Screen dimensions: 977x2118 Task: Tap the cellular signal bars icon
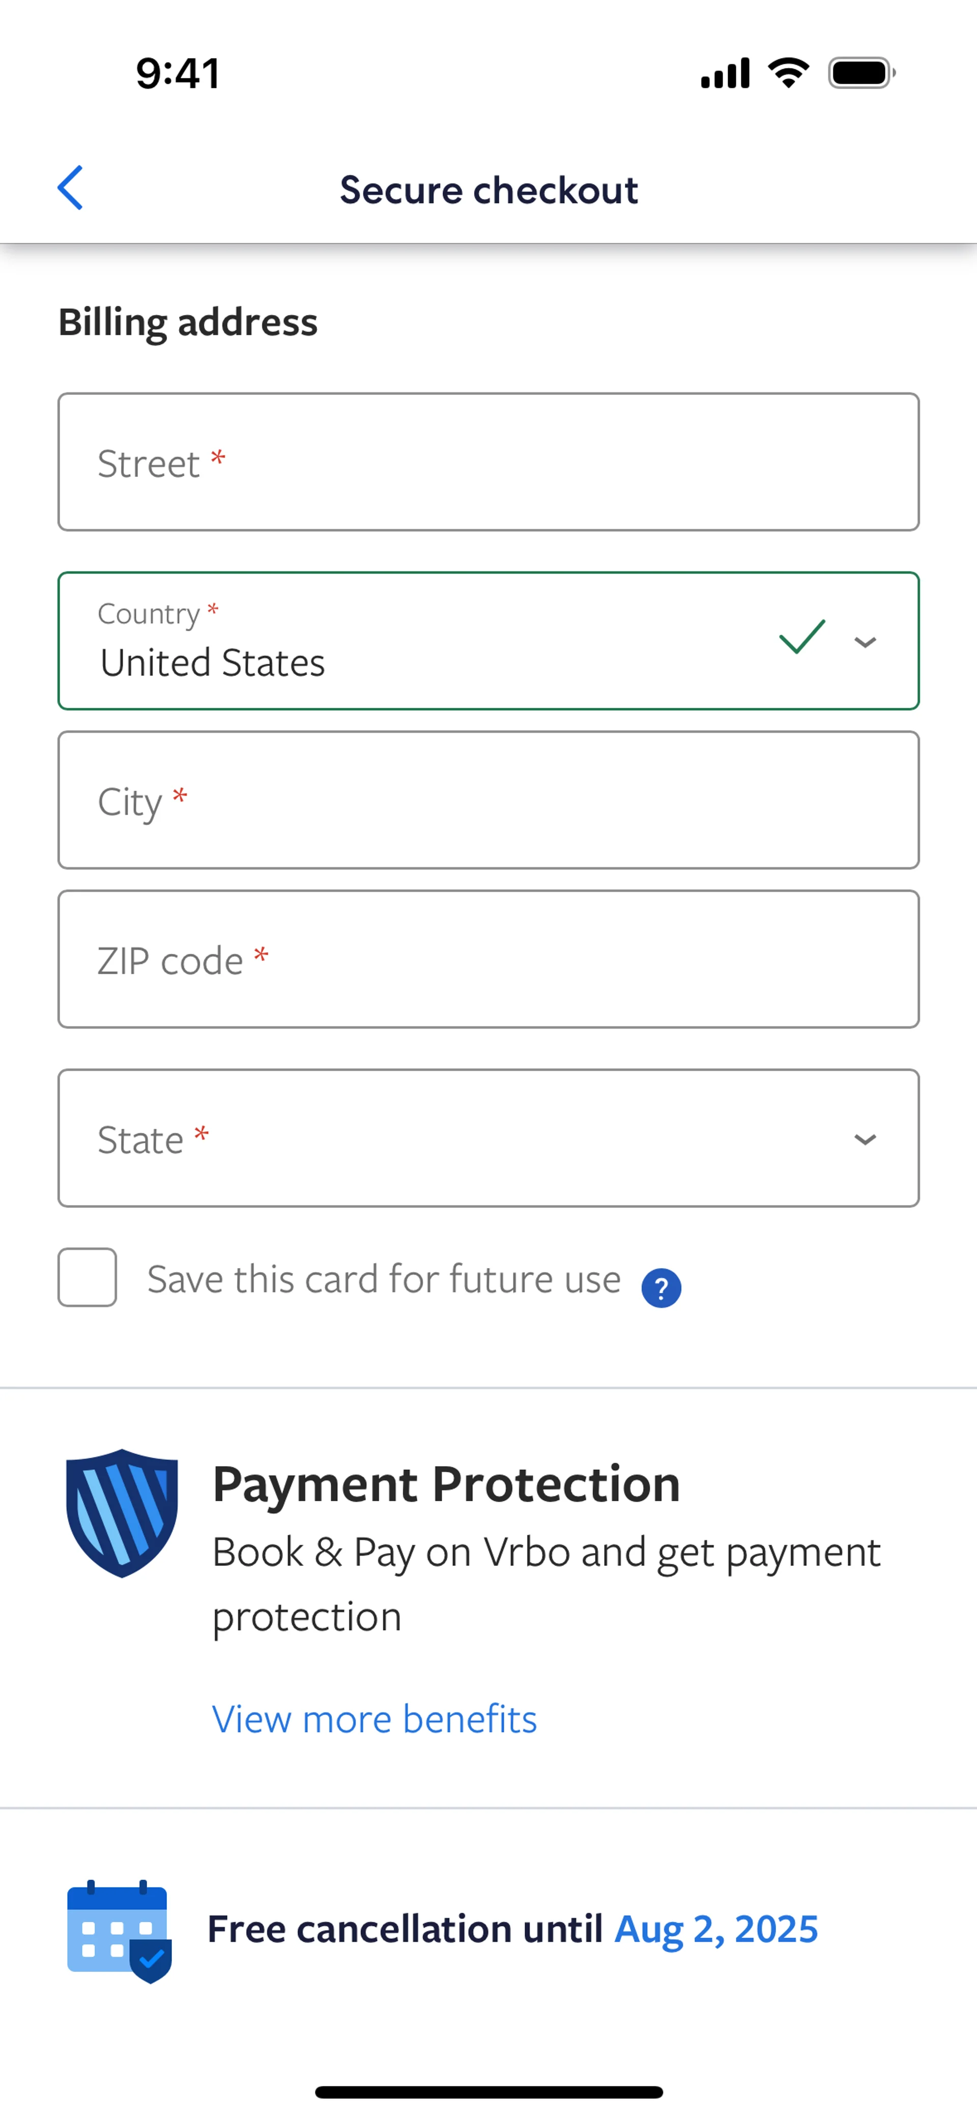(x=725, y=73)
